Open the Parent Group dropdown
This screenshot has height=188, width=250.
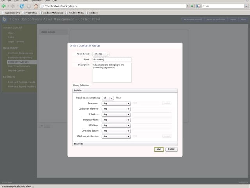pos(101,54)
